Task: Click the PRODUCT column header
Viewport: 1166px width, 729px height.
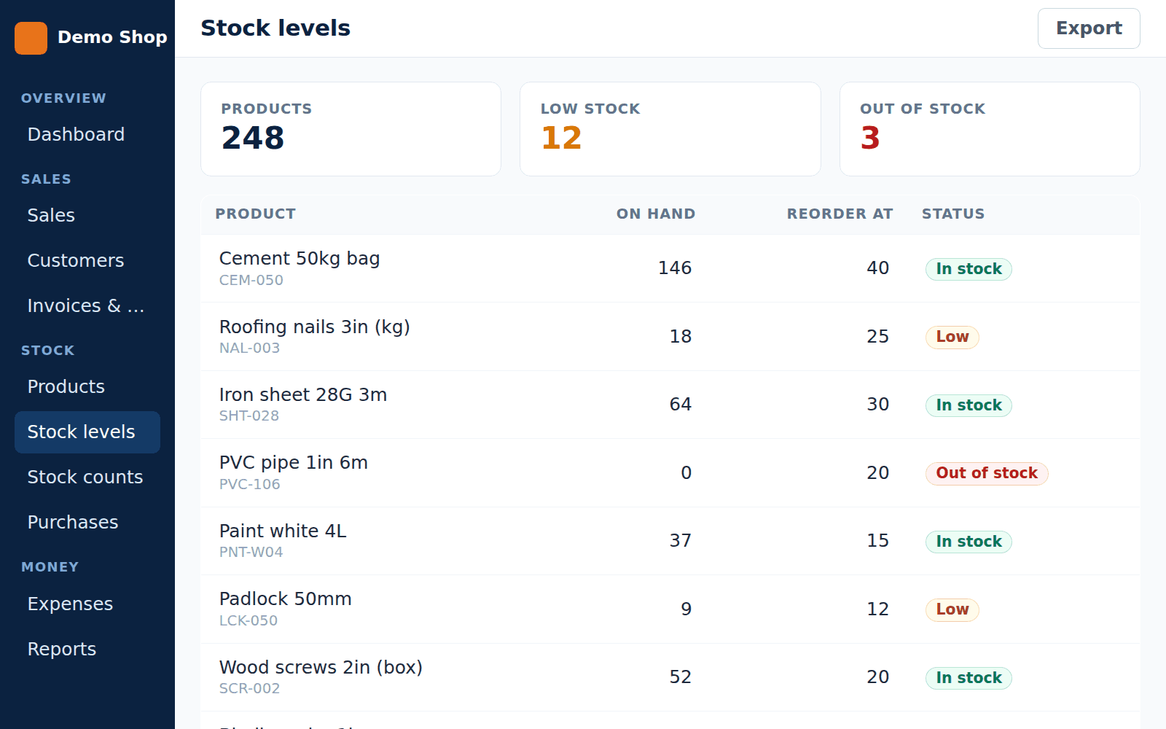Action: [256, 214]
